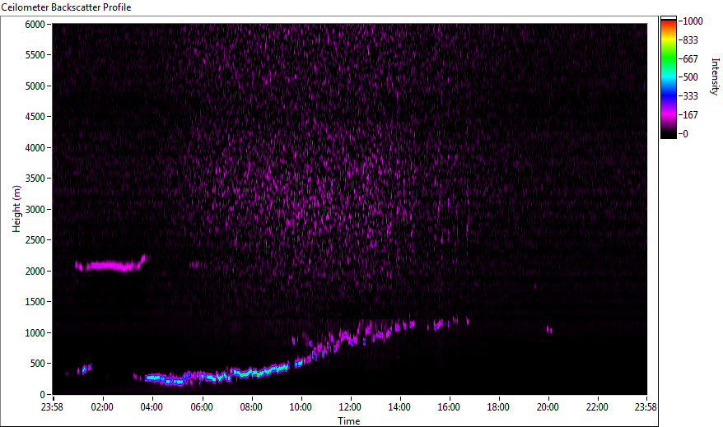Click the 1500 height axis value
The image size is (723, 427).
(x=35, y=302)
